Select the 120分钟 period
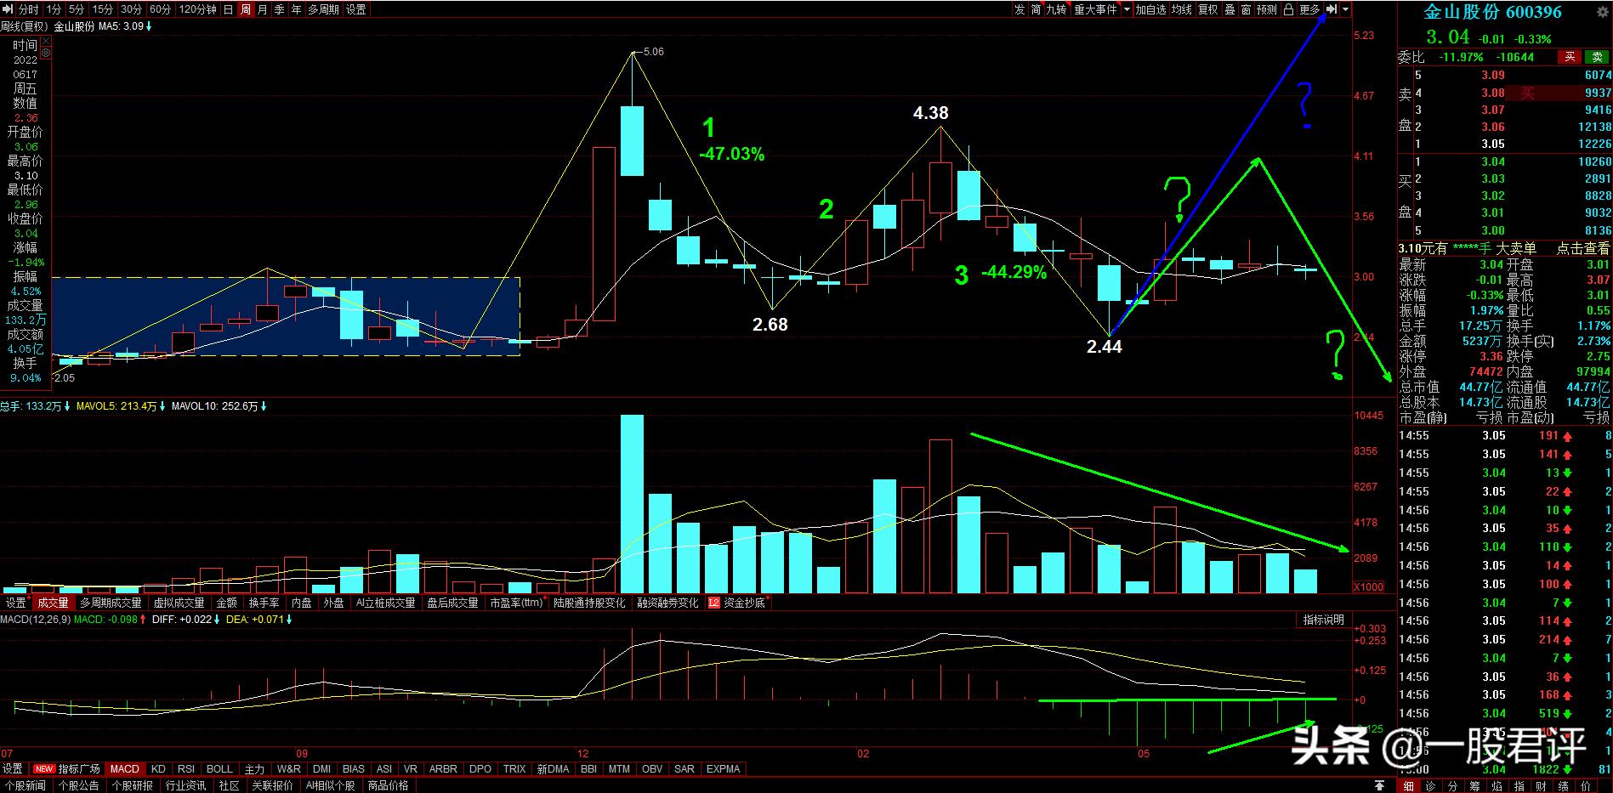 pyautogui.click(x=198, y=9)
